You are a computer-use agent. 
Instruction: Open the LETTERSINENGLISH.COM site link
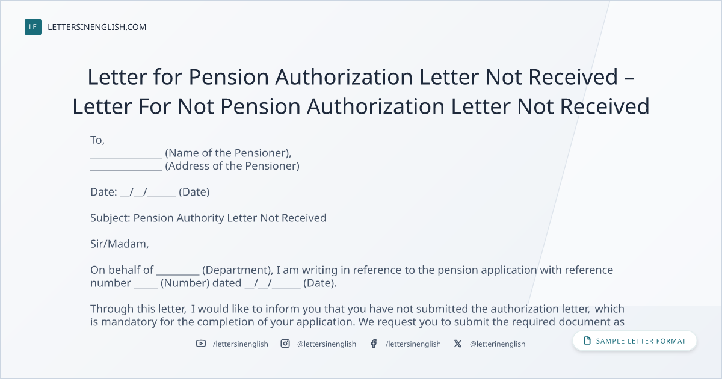pos(97,27)
